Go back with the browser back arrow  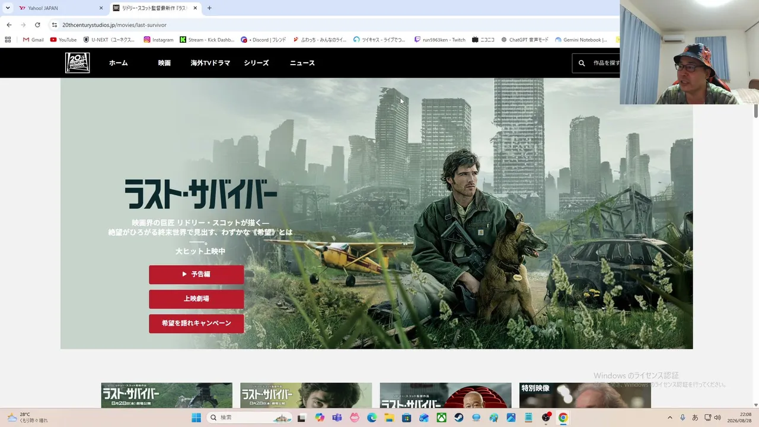pos(9,25)
